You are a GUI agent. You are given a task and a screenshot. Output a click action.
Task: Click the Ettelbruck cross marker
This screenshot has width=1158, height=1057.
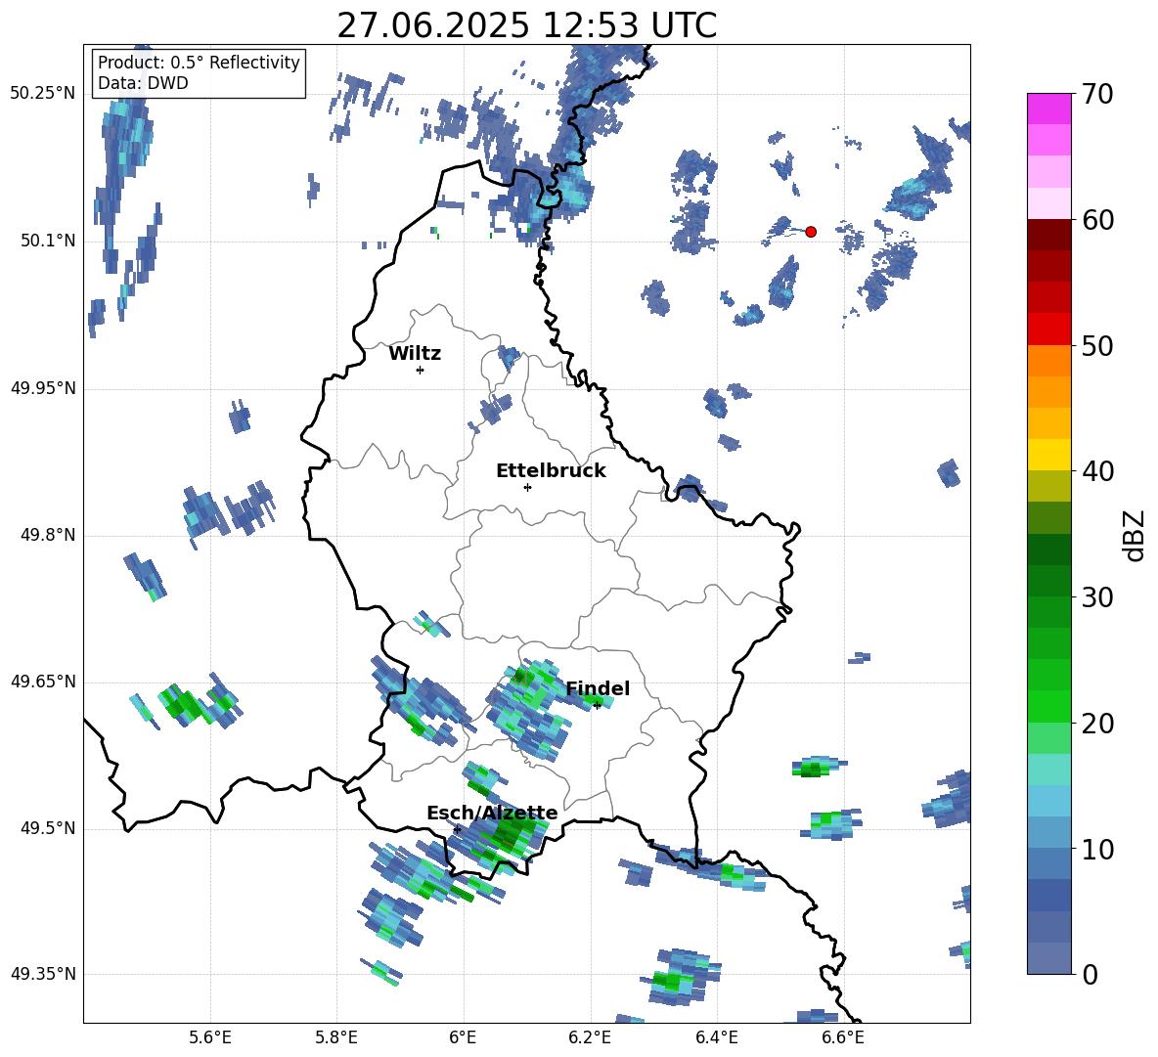(527, 487)
